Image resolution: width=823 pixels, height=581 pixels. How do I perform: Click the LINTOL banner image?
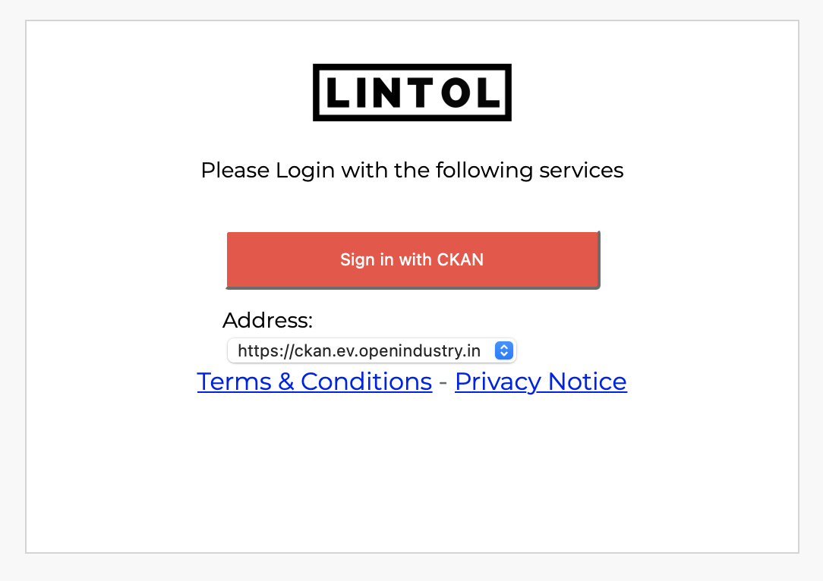tap(411, 92)
